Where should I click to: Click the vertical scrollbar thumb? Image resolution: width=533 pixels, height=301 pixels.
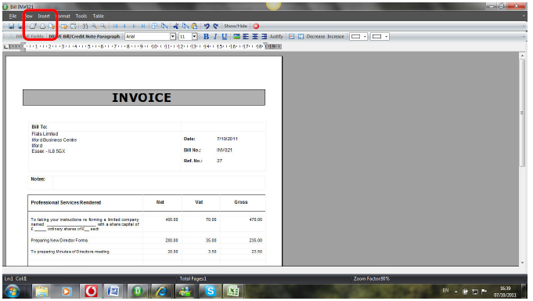point(522,113)
